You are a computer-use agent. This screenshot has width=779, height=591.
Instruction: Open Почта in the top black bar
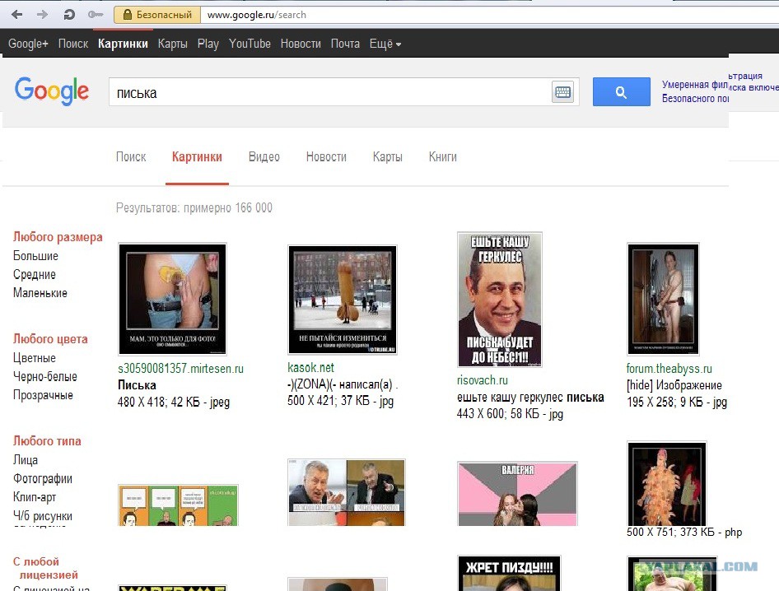(345, 44)
